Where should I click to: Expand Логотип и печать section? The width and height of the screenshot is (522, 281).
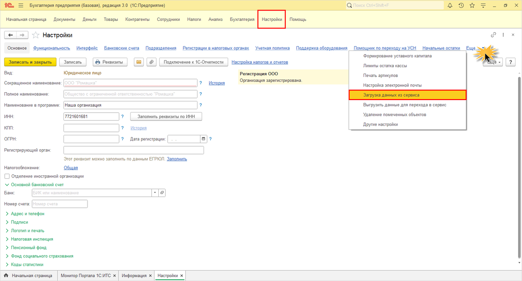coord(27,231)
